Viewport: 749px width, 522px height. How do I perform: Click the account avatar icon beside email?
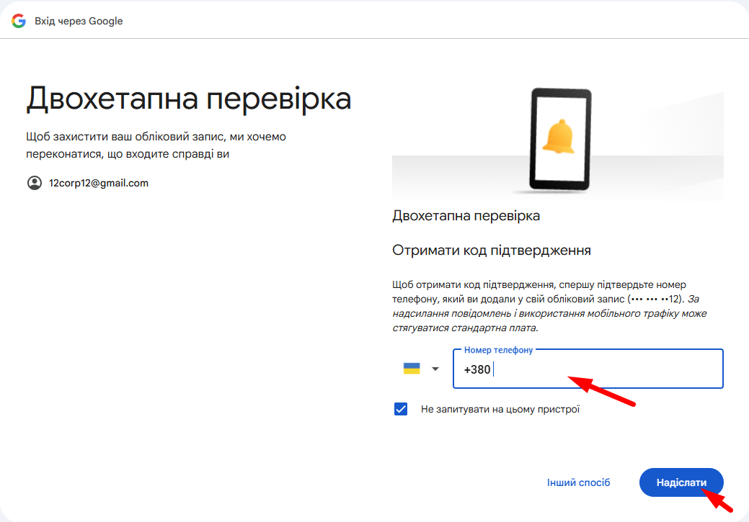coord(34,183)
